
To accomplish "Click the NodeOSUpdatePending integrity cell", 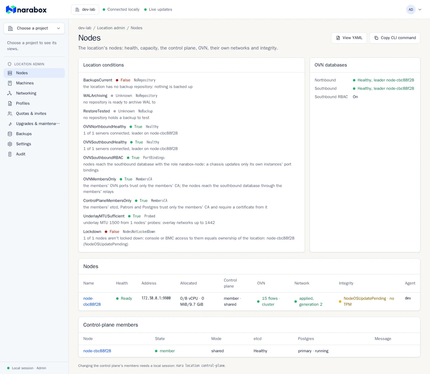I will [367, 302].
